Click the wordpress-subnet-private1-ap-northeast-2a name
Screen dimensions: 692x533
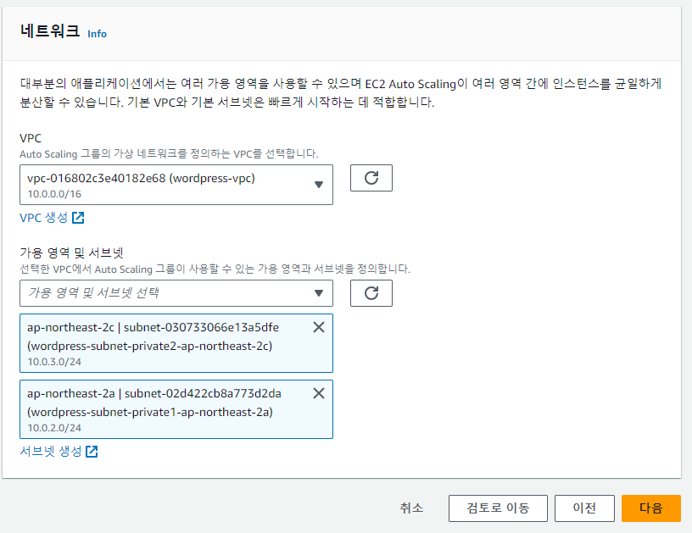tap(150, 412)
